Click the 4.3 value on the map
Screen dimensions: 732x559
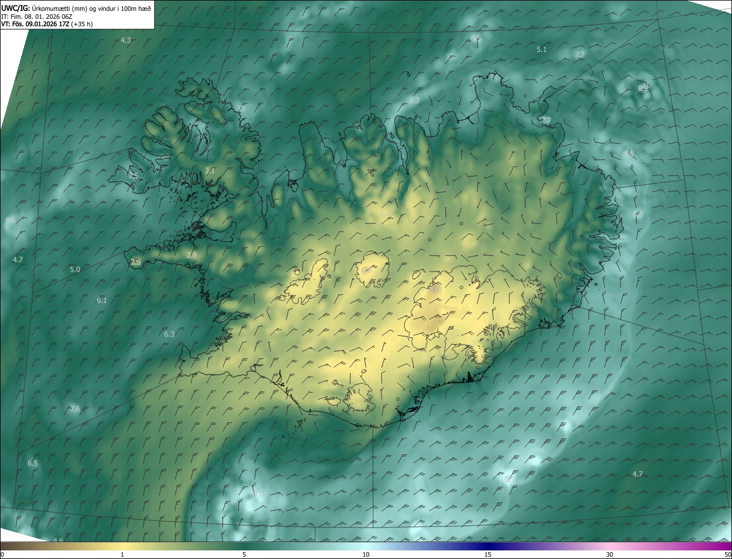click(x=126, y=40)
